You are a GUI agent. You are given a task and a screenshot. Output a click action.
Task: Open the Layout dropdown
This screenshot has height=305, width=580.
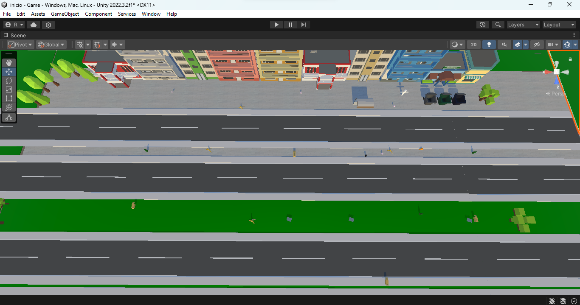point(559,25)
